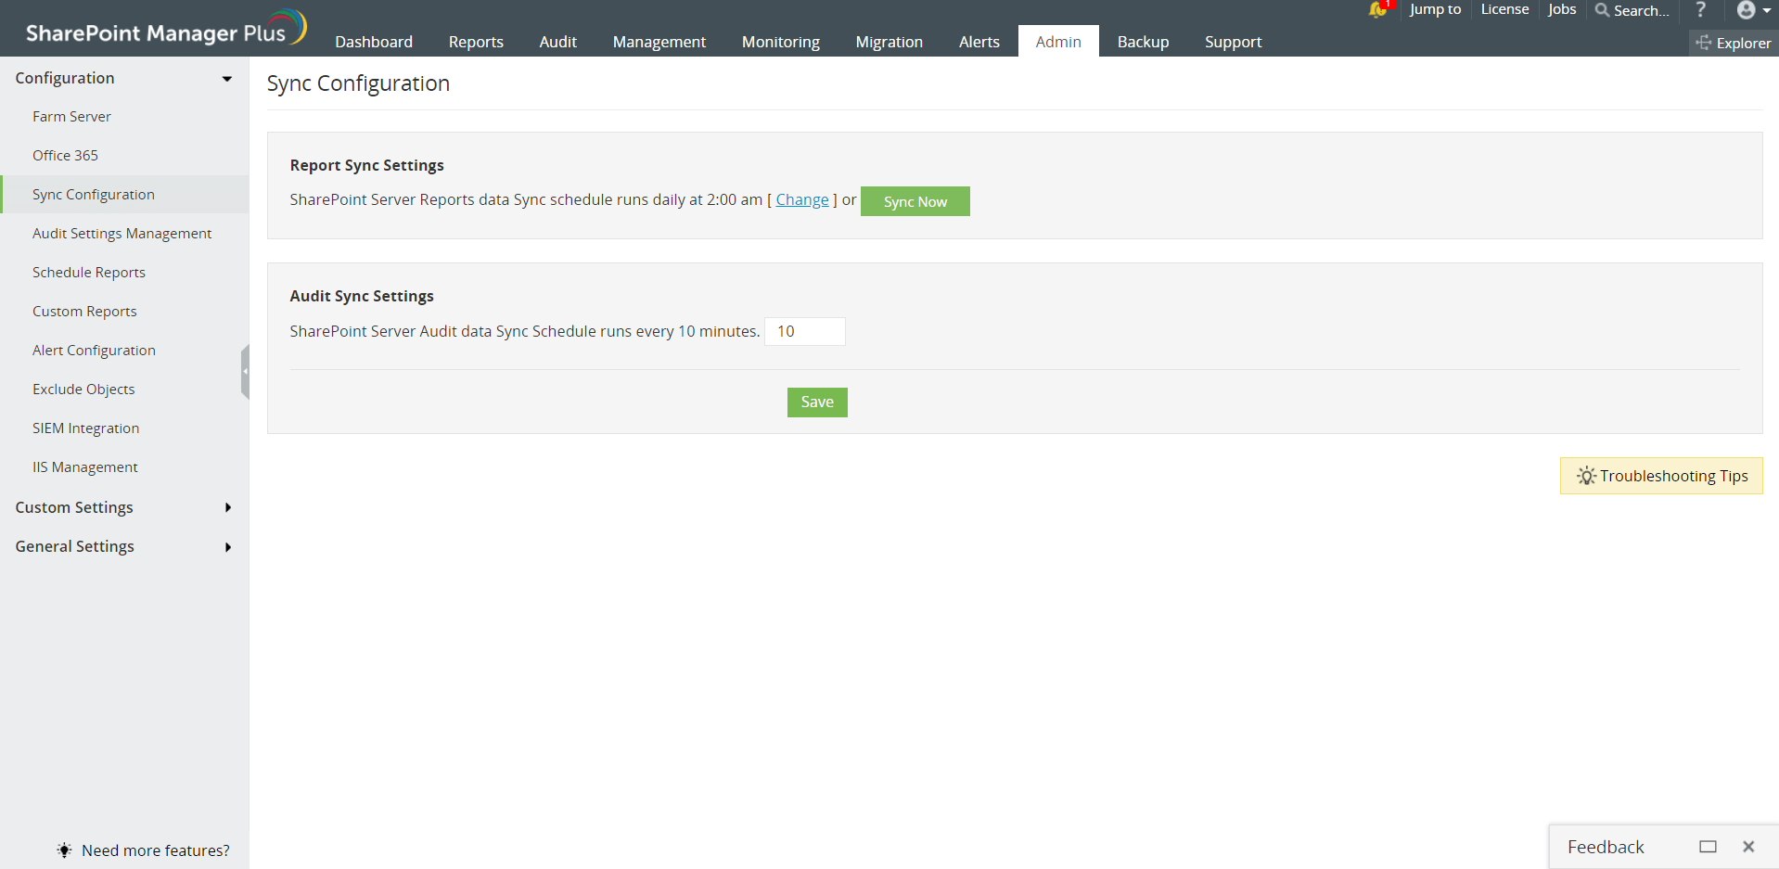Open the Dashboard tab
This screenshot has width=1779, height=869.
[x=374, y=42]
